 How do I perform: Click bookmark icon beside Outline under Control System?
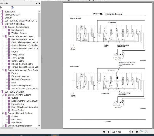9,98
